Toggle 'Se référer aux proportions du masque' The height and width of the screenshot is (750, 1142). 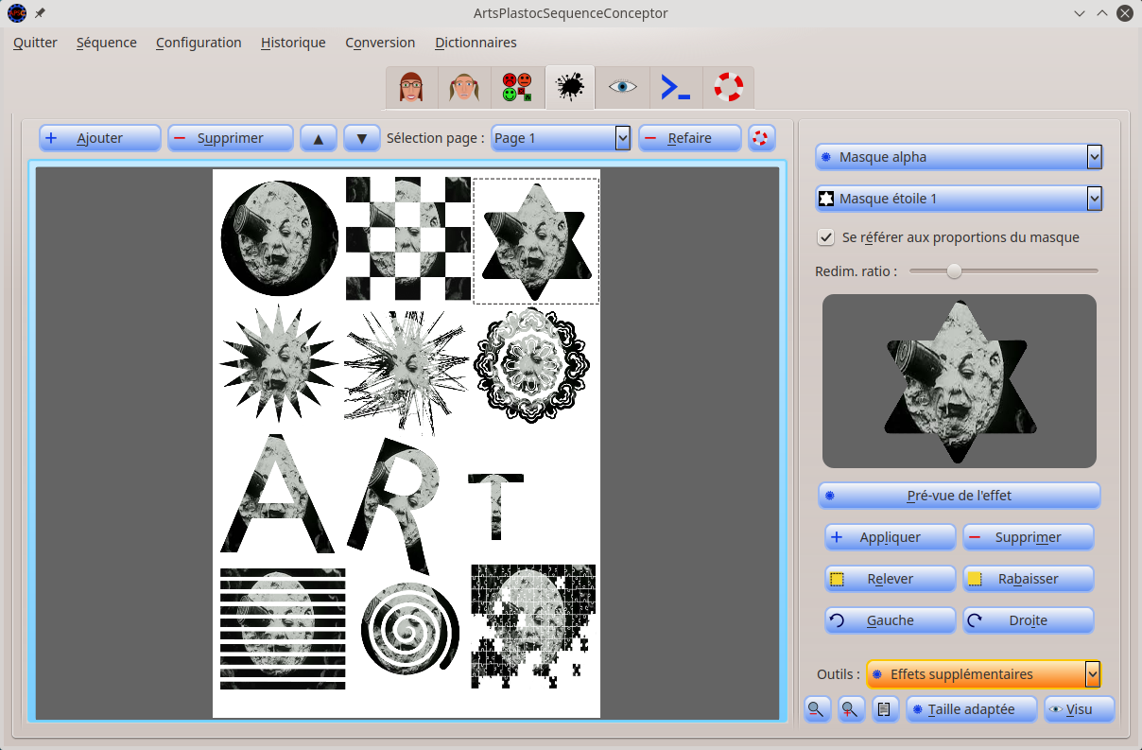825,237
